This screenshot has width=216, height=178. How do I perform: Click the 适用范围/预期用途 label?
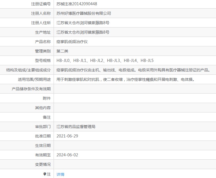click(34, 79)
